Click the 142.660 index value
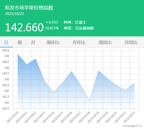The image size is (144, 129). coord(24,27)
